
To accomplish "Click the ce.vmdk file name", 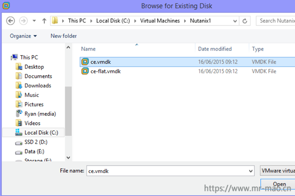I will (x=100, y=62).
